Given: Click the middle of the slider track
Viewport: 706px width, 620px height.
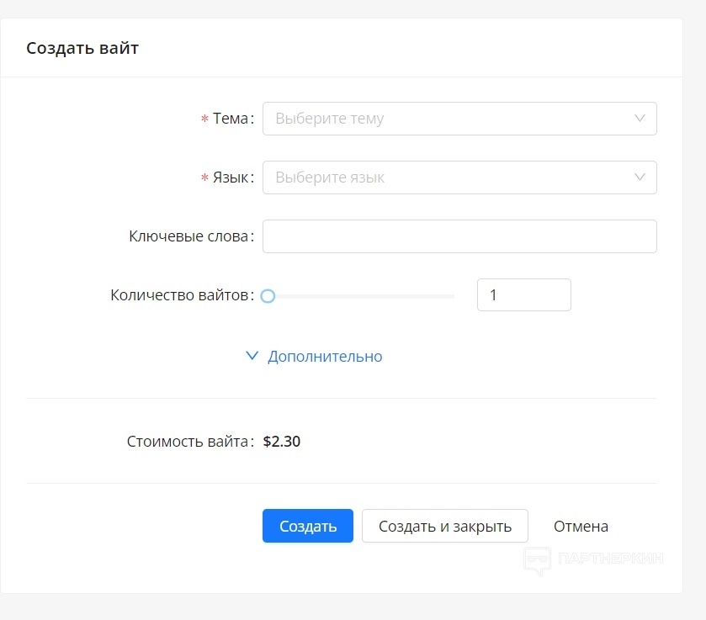Looking at the screenshot, I should tap(361, 296).
